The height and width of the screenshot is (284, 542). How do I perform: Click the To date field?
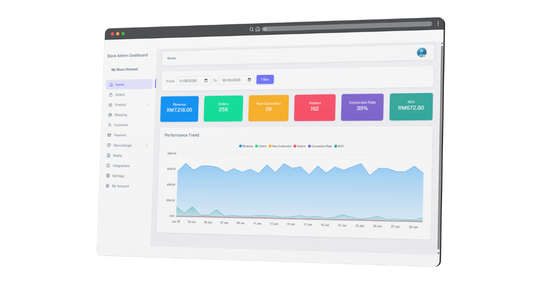pos(237,80)
